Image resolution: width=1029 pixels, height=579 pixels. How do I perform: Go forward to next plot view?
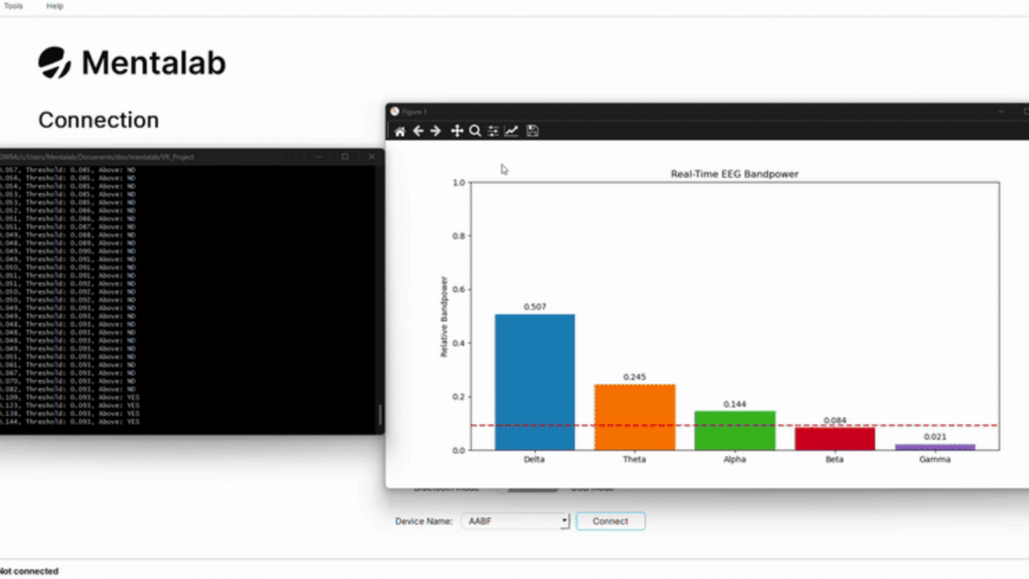click(435, 131)
